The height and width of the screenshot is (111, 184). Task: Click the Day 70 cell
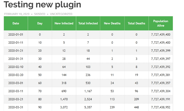click(40, 91)
